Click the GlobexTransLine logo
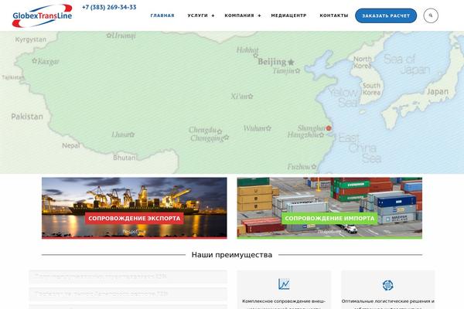Viewport: 464px width, 309px height. pyautogui.click(x=42, y=15)
